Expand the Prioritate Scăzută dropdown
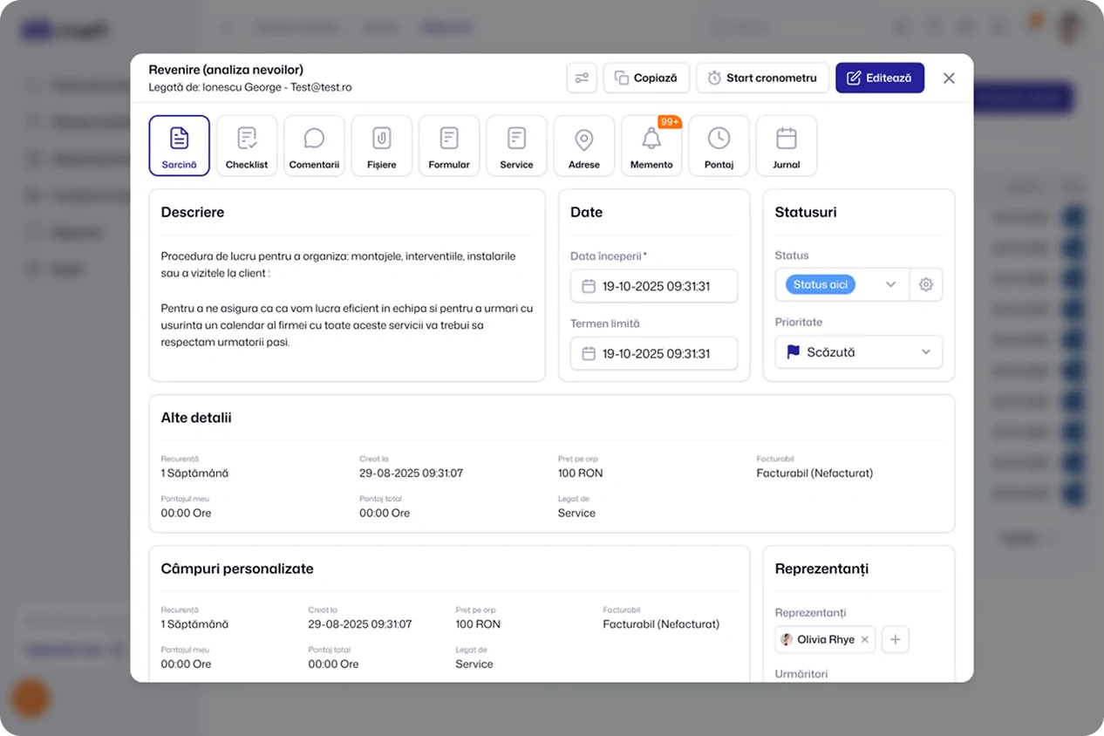 tap(859, 352)
